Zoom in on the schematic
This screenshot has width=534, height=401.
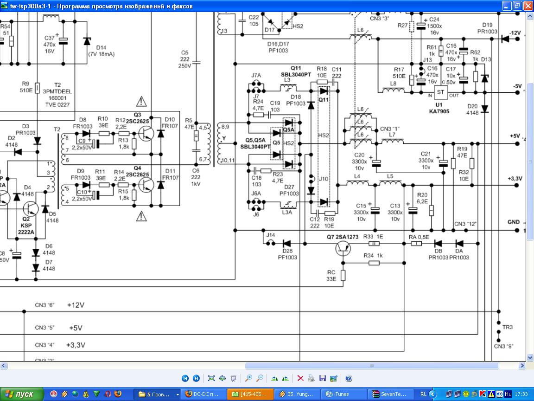248,378
